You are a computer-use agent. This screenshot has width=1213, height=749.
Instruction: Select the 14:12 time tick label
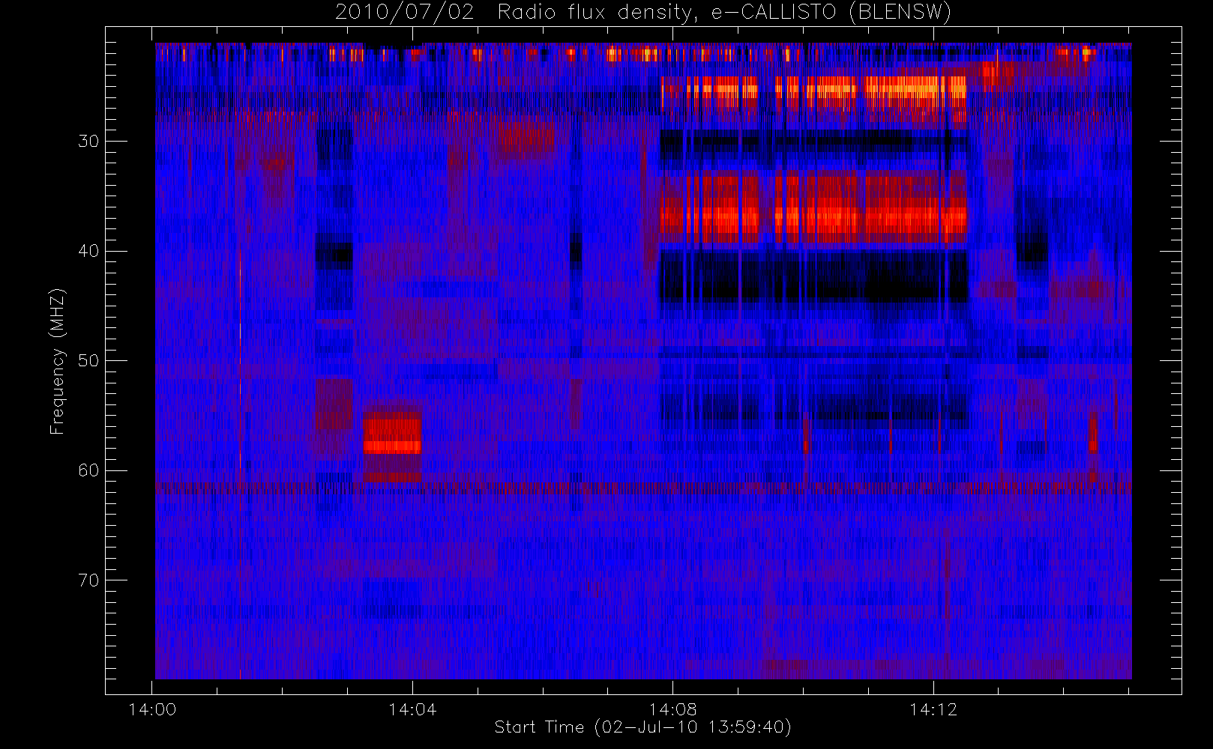[933, 709]
